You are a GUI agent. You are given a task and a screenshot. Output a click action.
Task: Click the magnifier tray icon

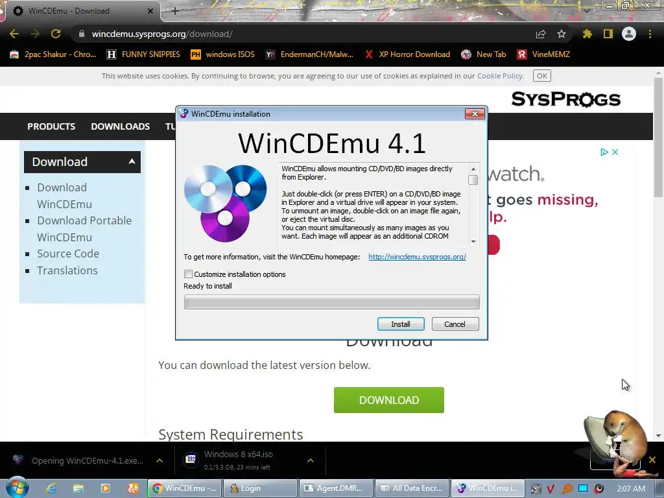(x=567, y=489)
